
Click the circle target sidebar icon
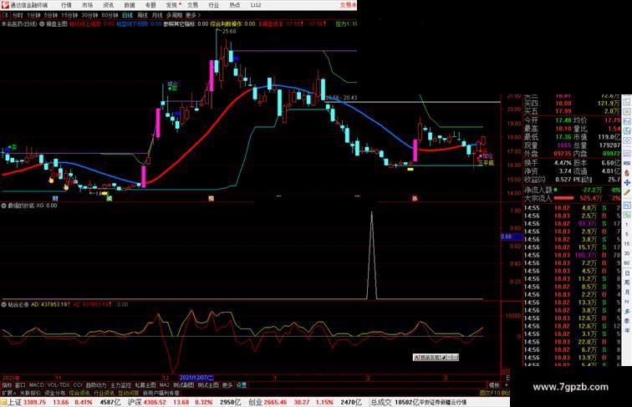coord(627,141)
